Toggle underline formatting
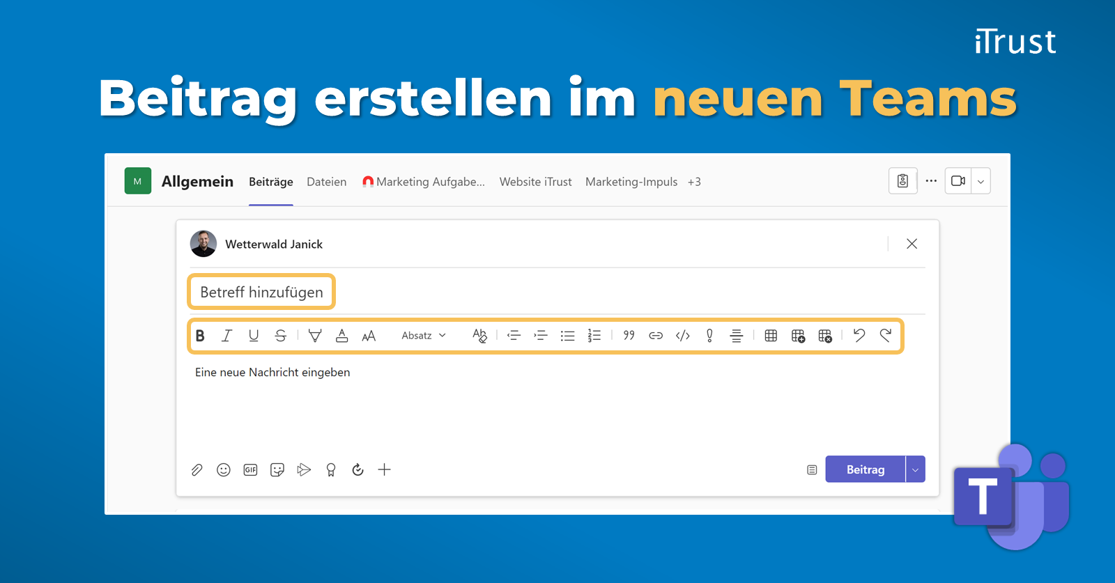1115x583 pixels. [x=254, y=336]
